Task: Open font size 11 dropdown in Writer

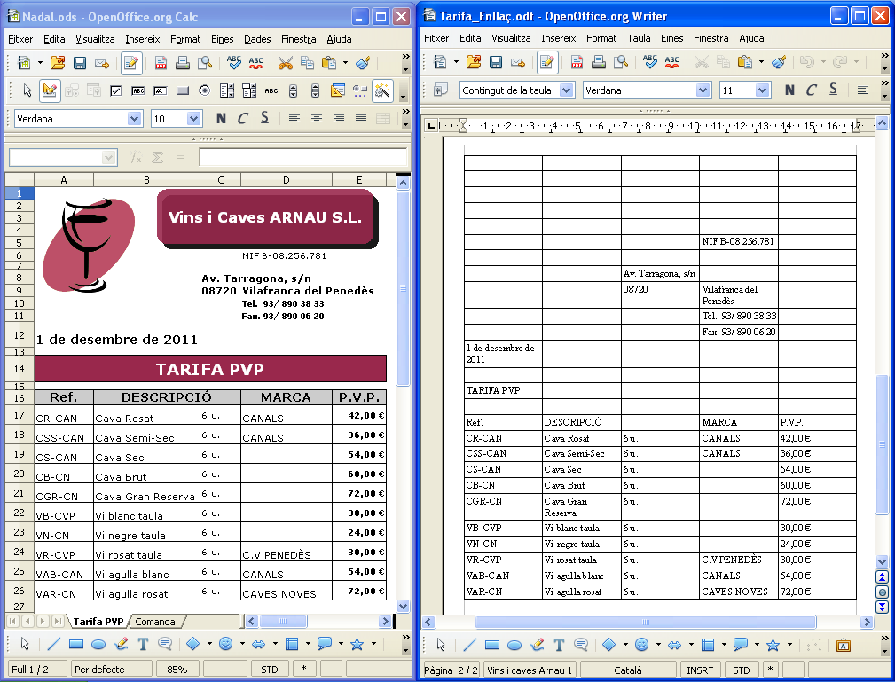Action: tap(762, 90)
